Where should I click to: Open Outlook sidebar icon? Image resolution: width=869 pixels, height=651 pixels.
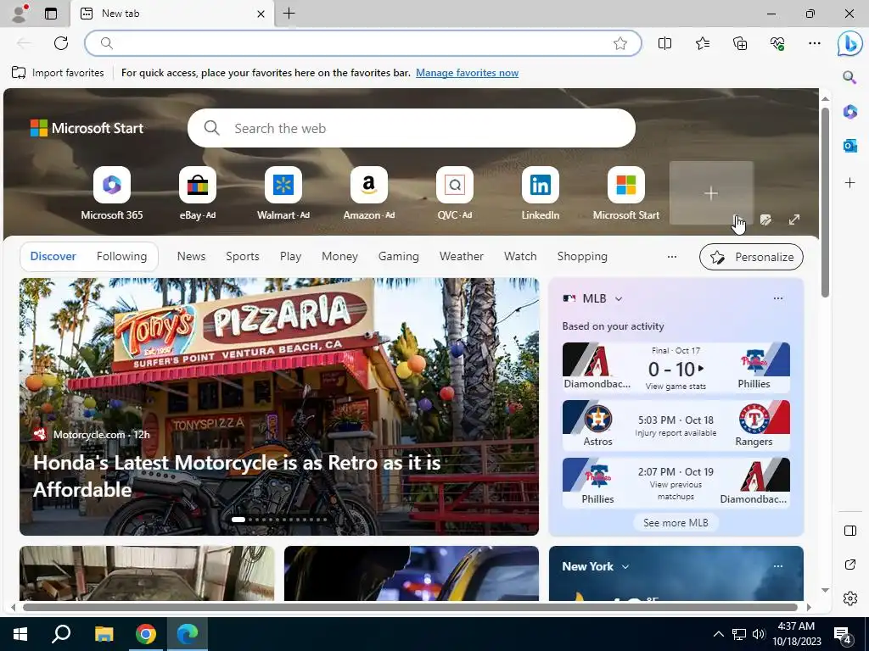pyautogui.click(x=849, y=146)
